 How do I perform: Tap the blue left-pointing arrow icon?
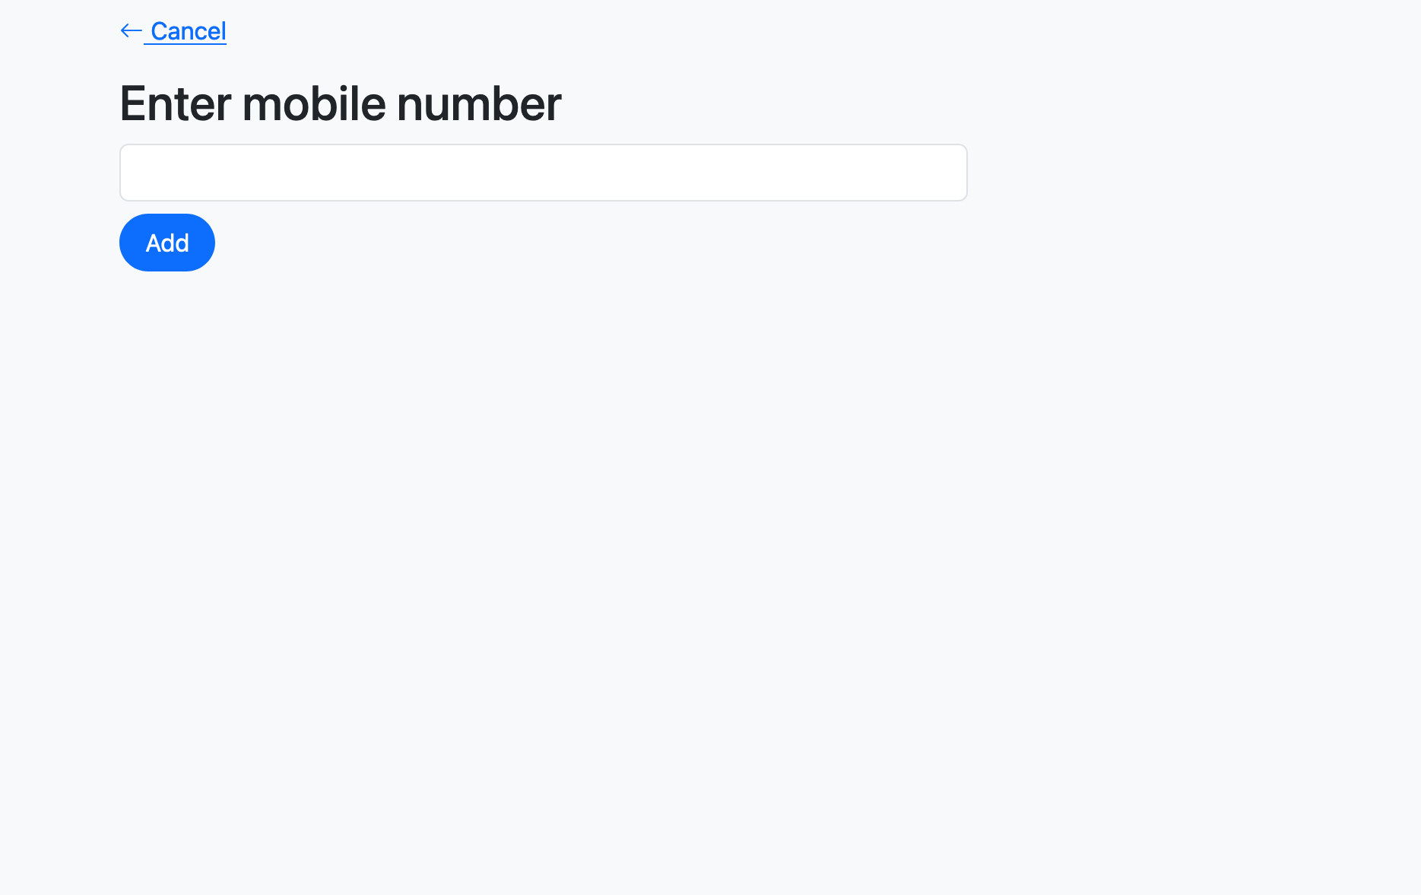(x=131, y=31)
